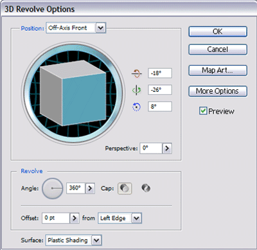
Task: Turn cap on for solid appearance
Action: click(125, 188)
